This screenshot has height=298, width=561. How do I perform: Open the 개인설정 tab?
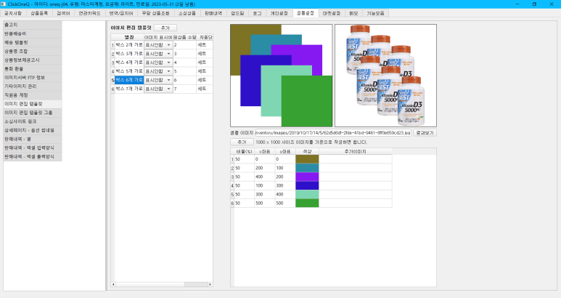tap(279, 13)
